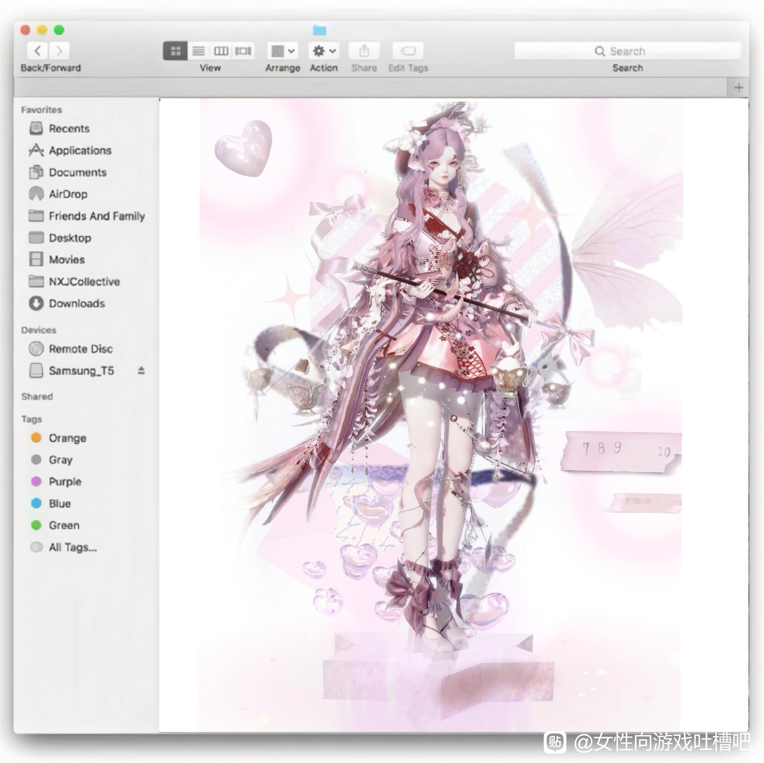The image size is (764, 763).
Task: Filter by Gray tag
Action: (x=52, y=460)
